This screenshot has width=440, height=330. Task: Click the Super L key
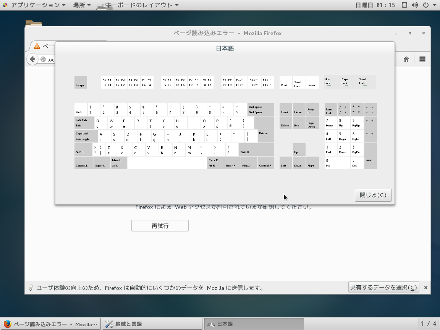coord(102,163)
